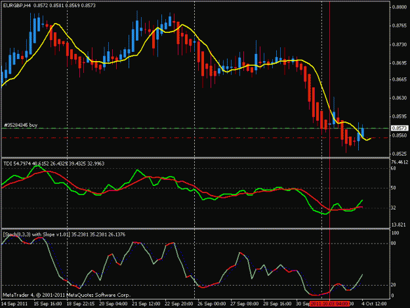Click the red 2011.10.03 04:00 crosshair date label
The image size is (410, 308).
(330, 303)
